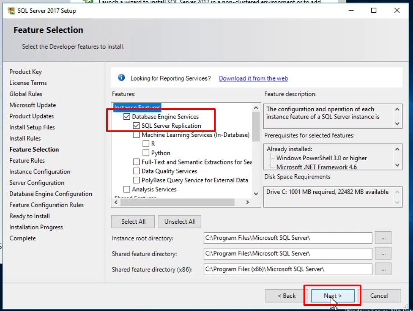Proceed with the Next > button

[x=333, y=296]
